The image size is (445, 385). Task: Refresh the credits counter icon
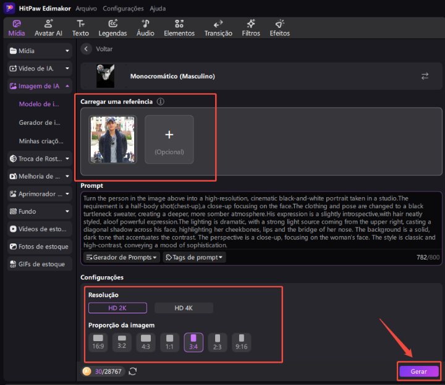click(x=132, y=371)
